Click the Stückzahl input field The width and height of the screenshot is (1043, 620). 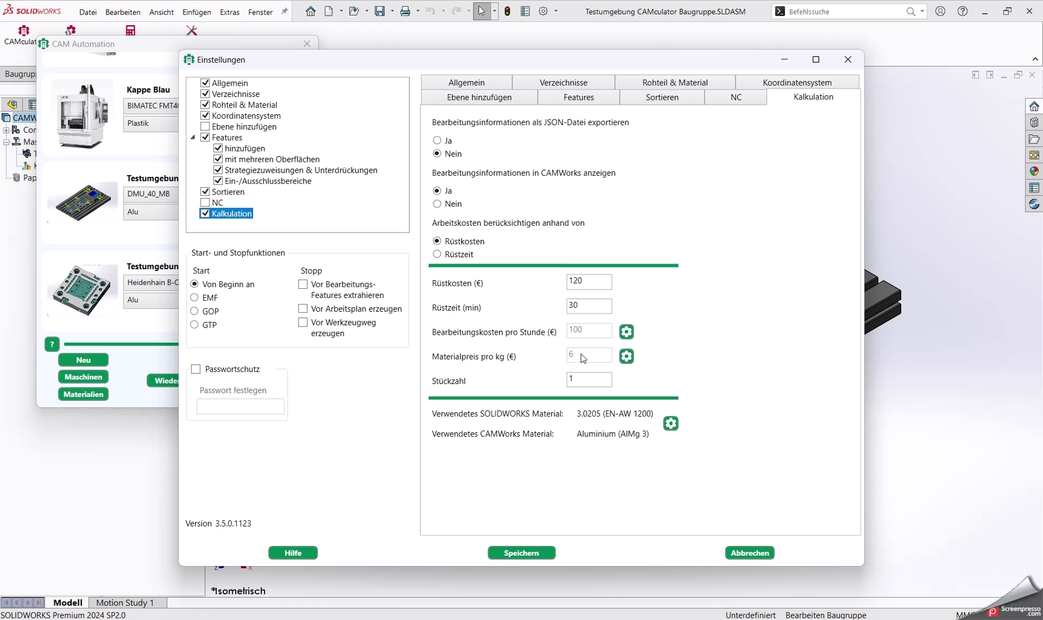click(x=589, y=379)
